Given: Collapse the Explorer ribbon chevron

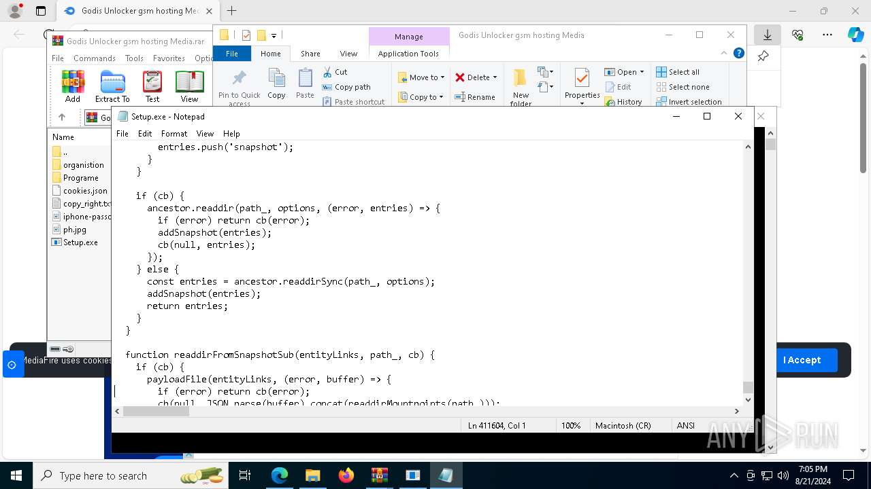Looking at the screenshot, I should pos(724,53).
